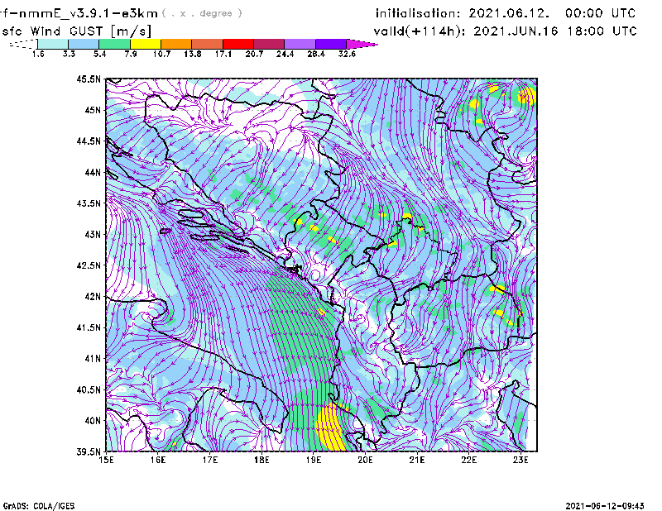662x511 pixels.
Task: Click the 'valid(+114h): 2021.JUN.16 18:00 UTC' text
Action: [x=506, y=31]
